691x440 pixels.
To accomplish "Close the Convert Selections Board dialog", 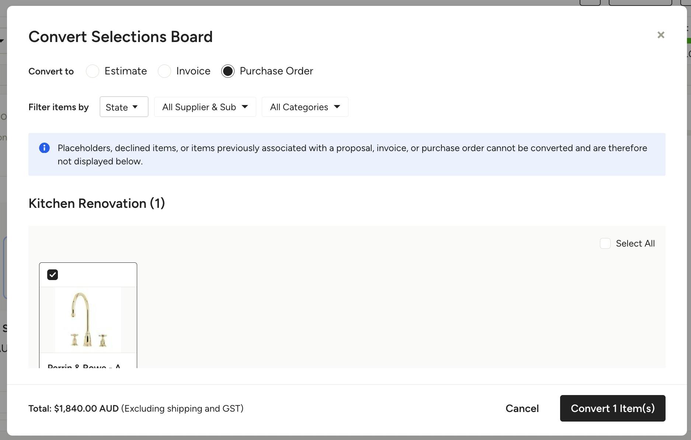I will pyautogui.click(x=661, y=35).
